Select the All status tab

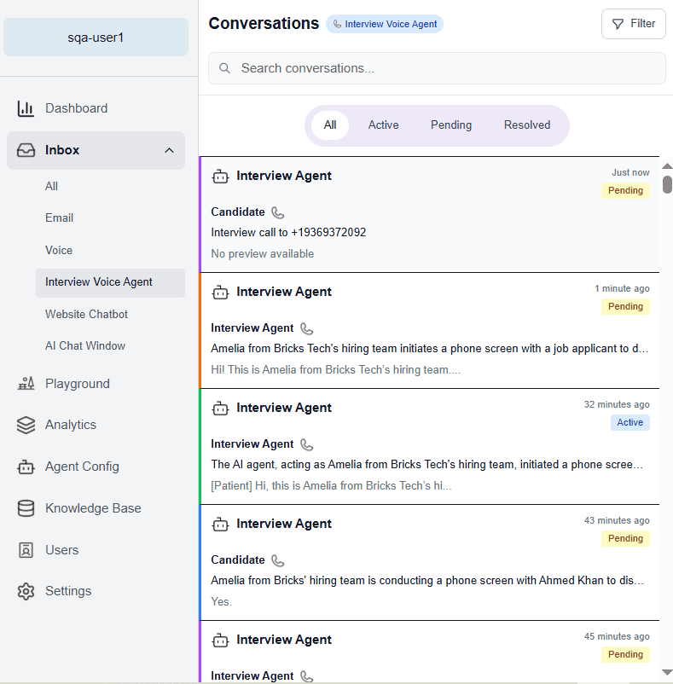click(330, 125)
